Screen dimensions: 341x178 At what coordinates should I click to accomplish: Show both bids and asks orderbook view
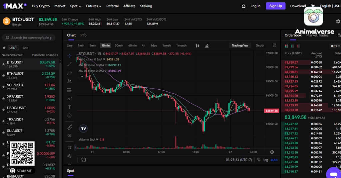coord(287,46)
